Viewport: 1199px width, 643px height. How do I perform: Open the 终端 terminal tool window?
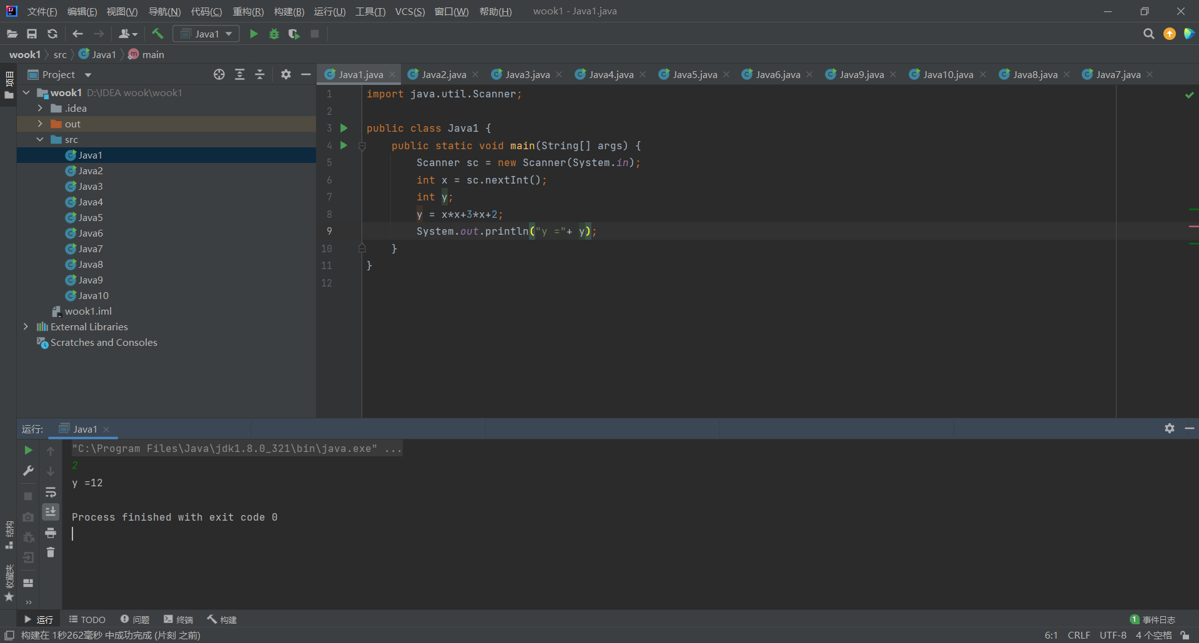tap(179, 619)
